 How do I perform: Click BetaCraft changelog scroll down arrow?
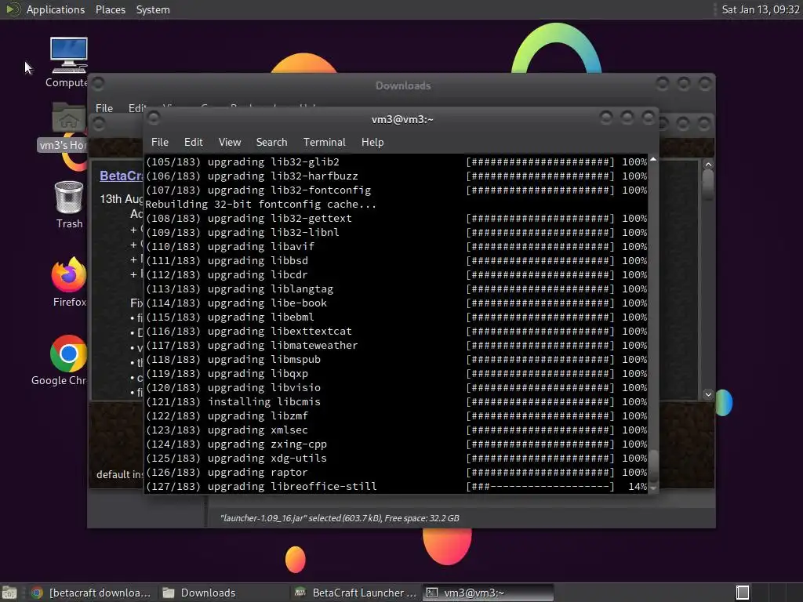[708, 394]
